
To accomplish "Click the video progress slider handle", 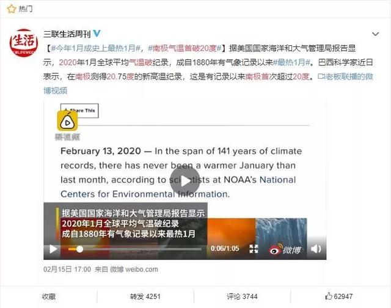I will 79,249.
